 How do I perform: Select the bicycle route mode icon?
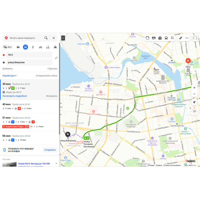point(41,47)
